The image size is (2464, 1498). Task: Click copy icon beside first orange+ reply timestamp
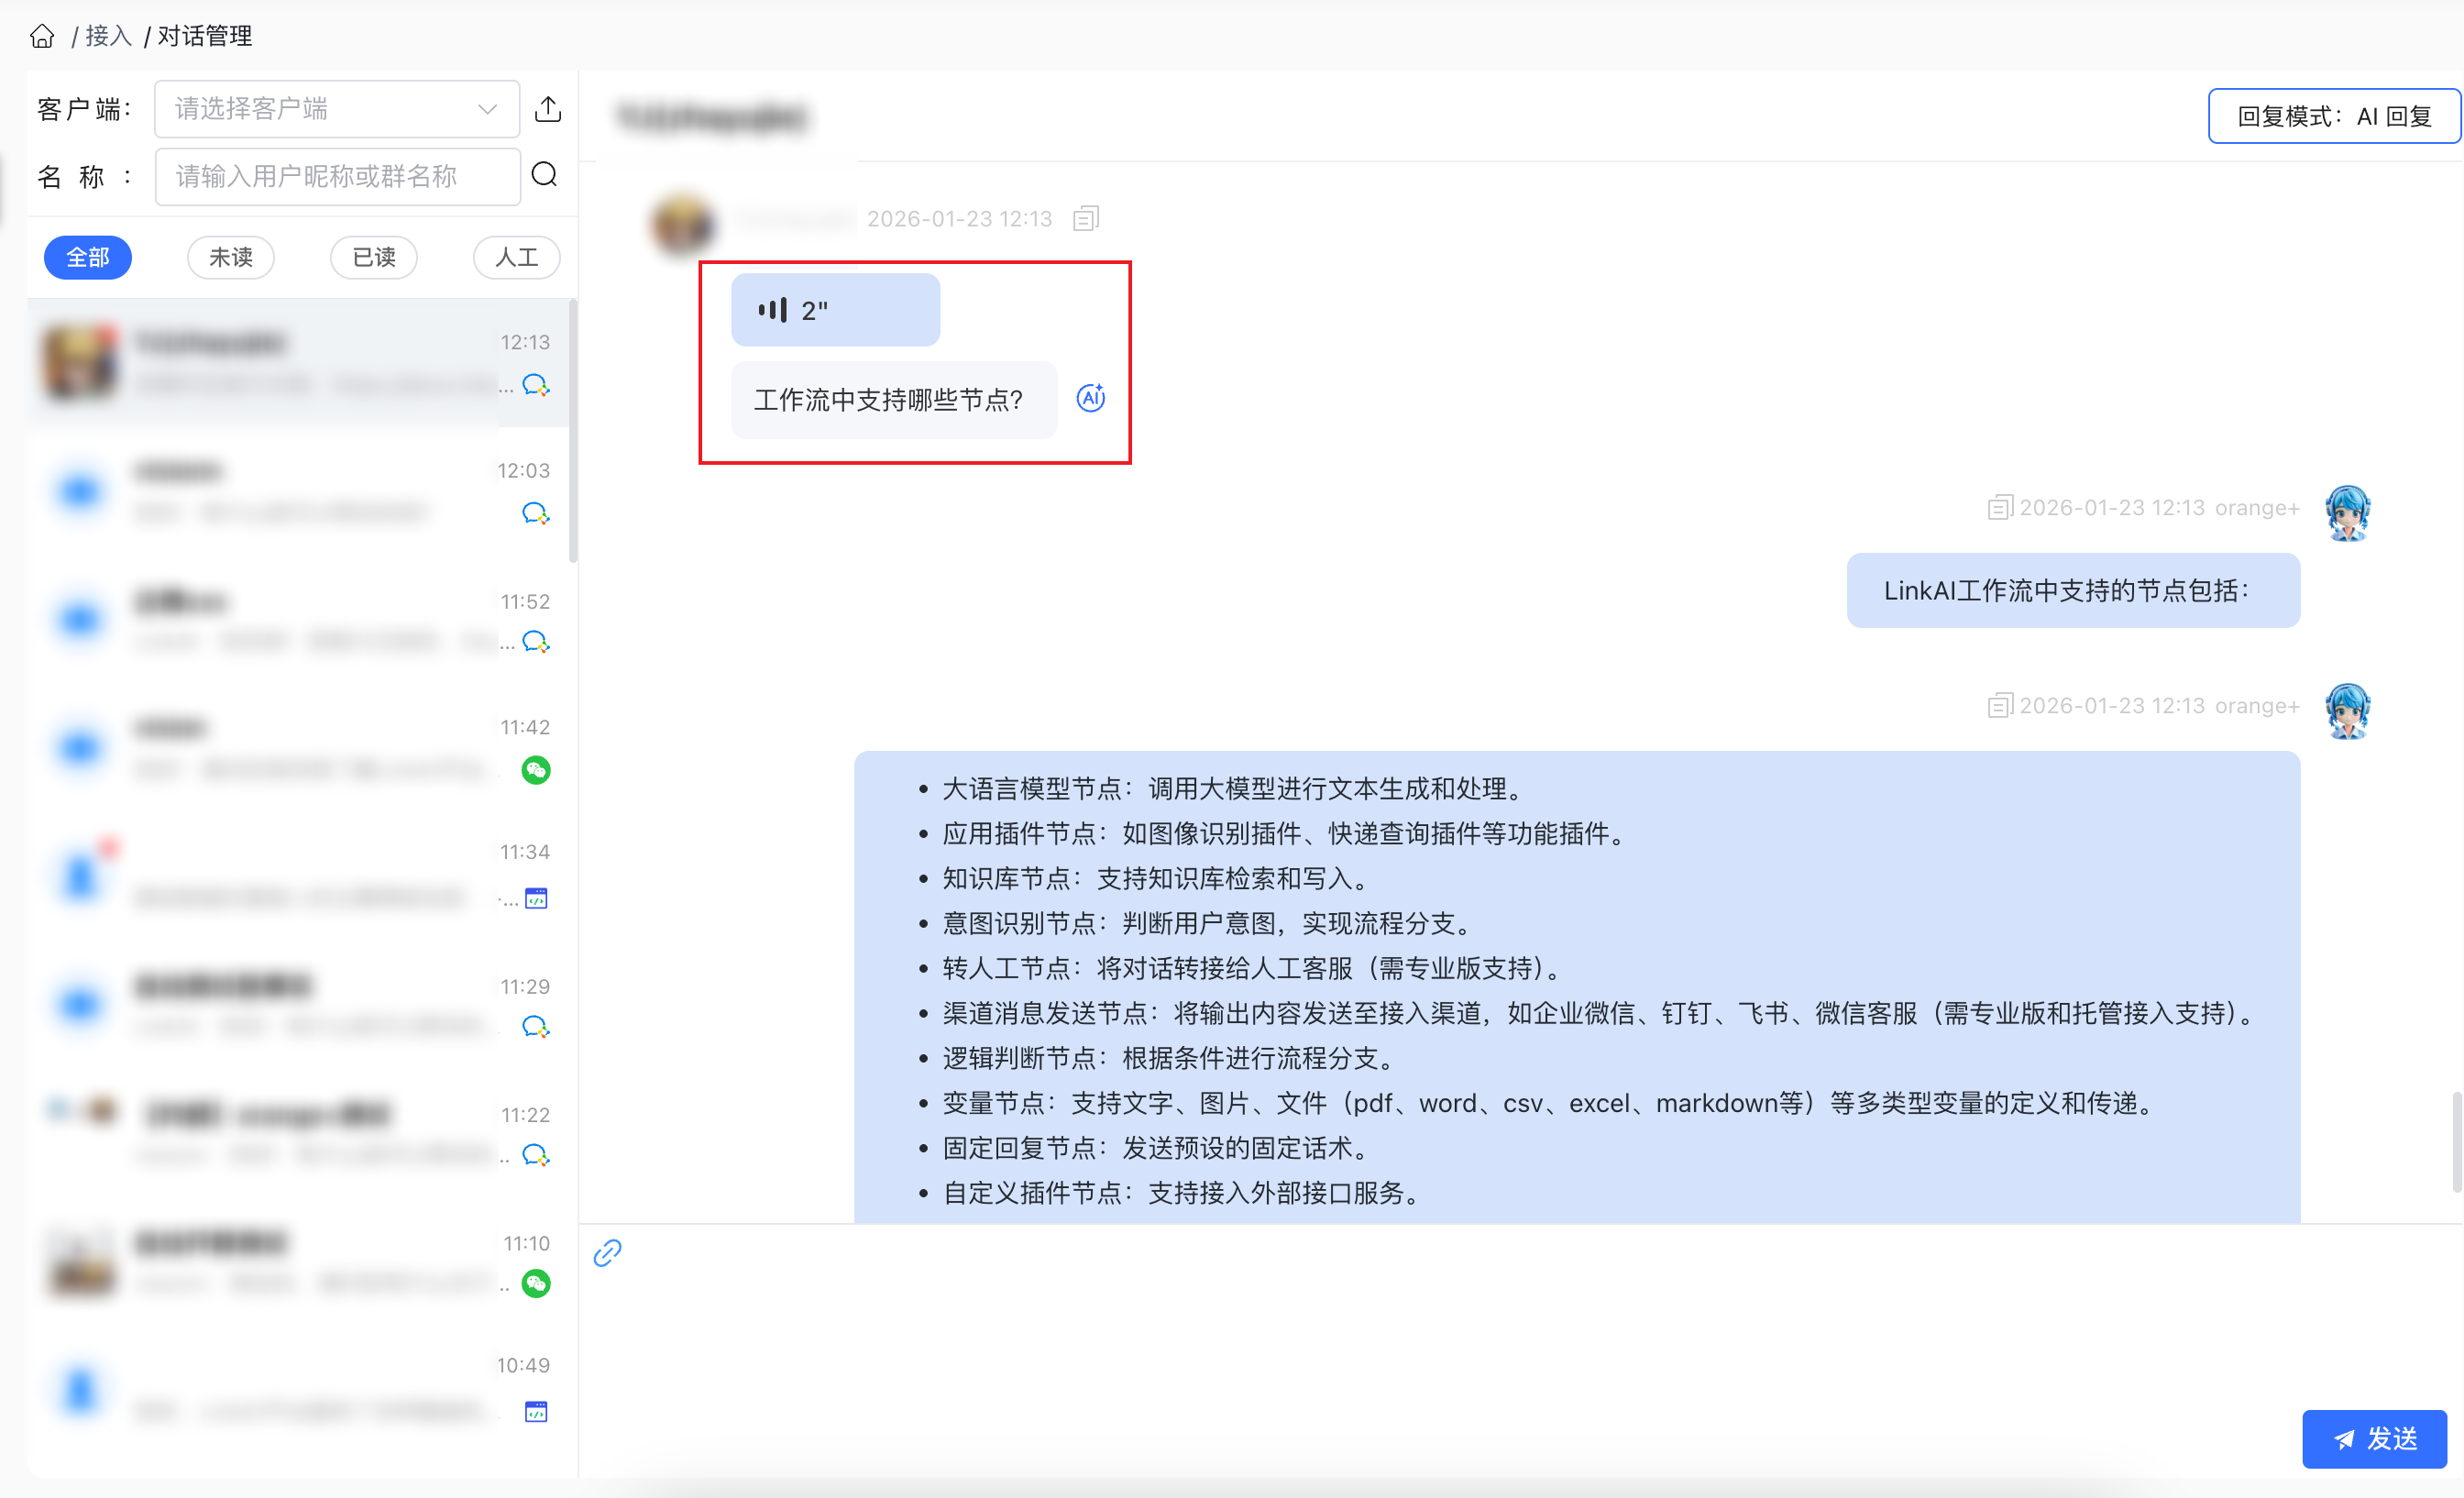click(1999, 507)
